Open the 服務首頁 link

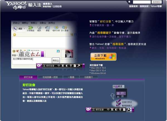133,6
